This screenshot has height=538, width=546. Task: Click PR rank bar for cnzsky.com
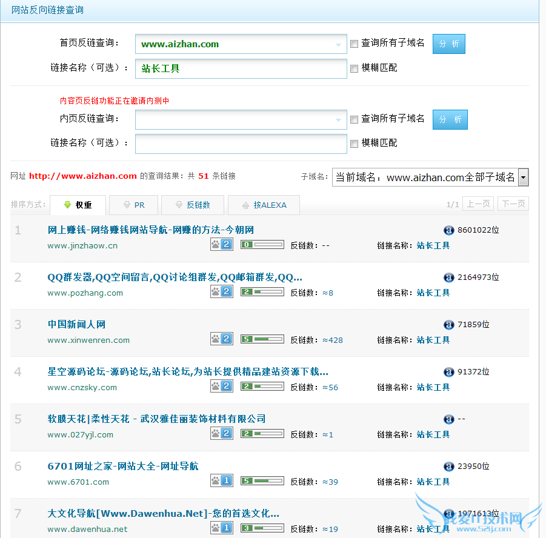[262, 386]
